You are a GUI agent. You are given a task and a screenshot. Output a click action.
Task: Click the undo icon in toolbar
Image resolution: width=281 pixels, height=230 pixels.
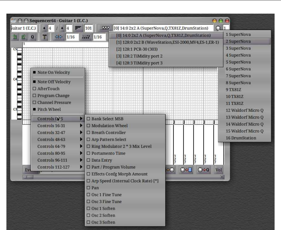pos(15,37)
